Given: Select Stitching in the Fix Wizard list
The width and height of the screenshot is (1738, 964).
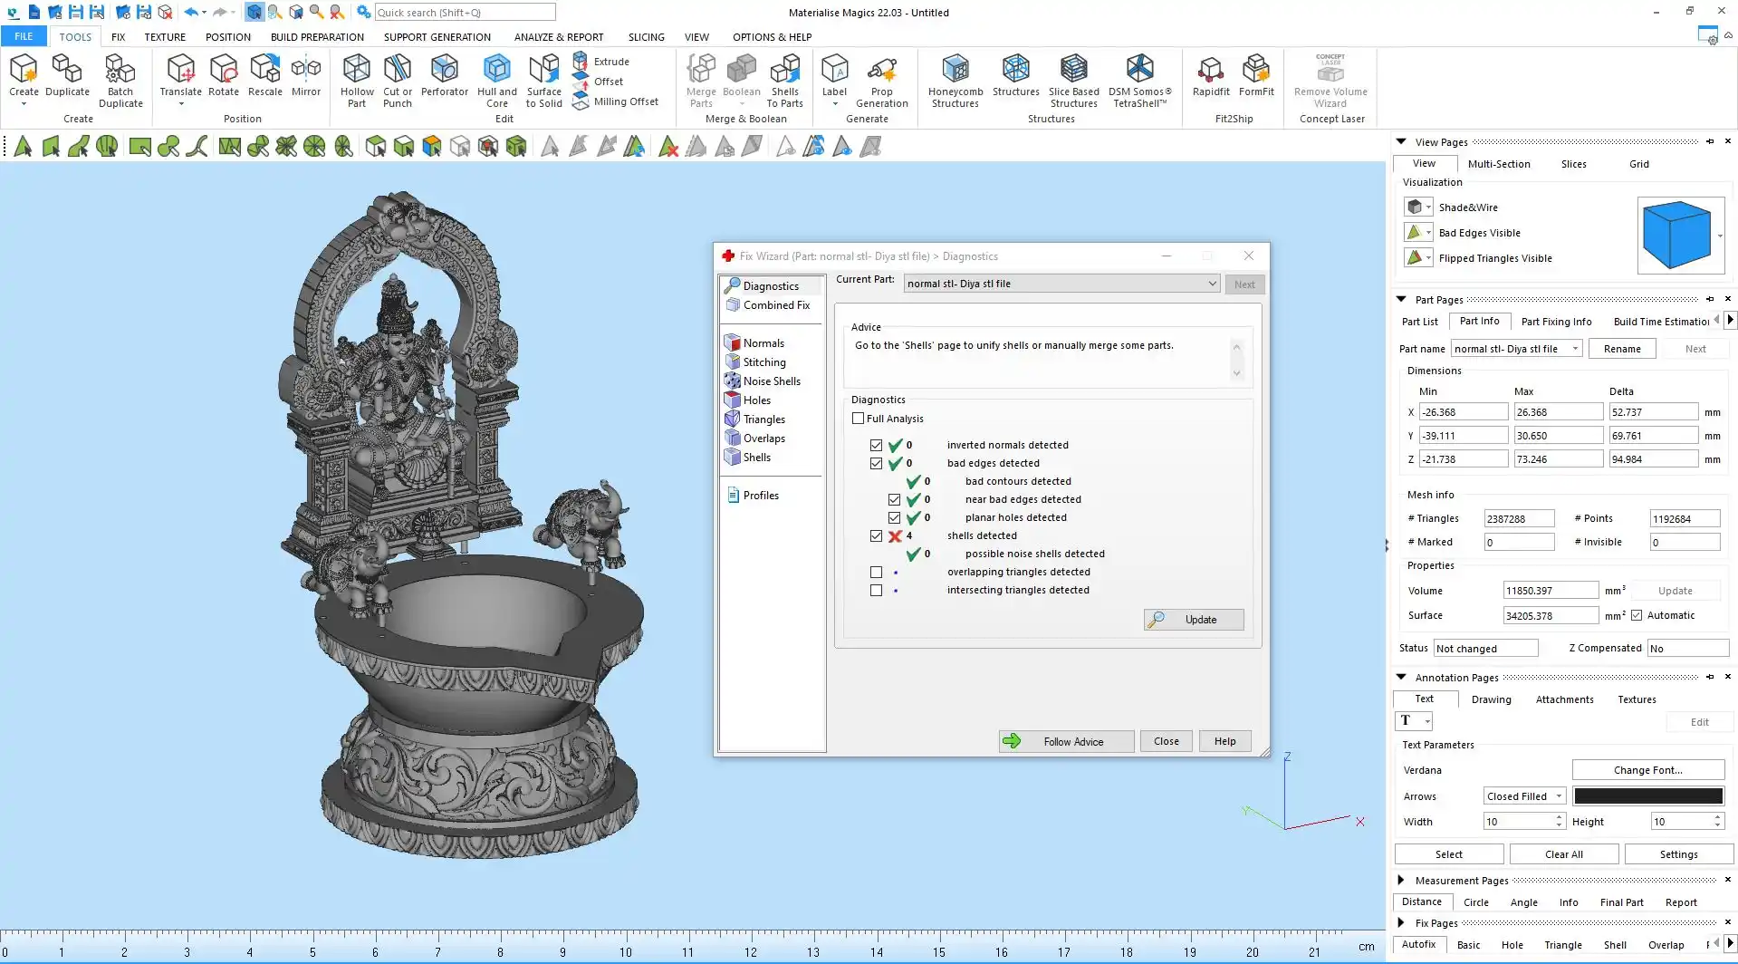Looking at the screenshot, I should tap(764, 362).
